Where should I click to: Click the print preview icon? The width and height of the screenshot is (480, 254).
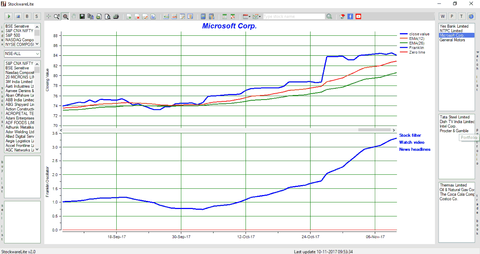pyautogui.click(x=107, y=16)
